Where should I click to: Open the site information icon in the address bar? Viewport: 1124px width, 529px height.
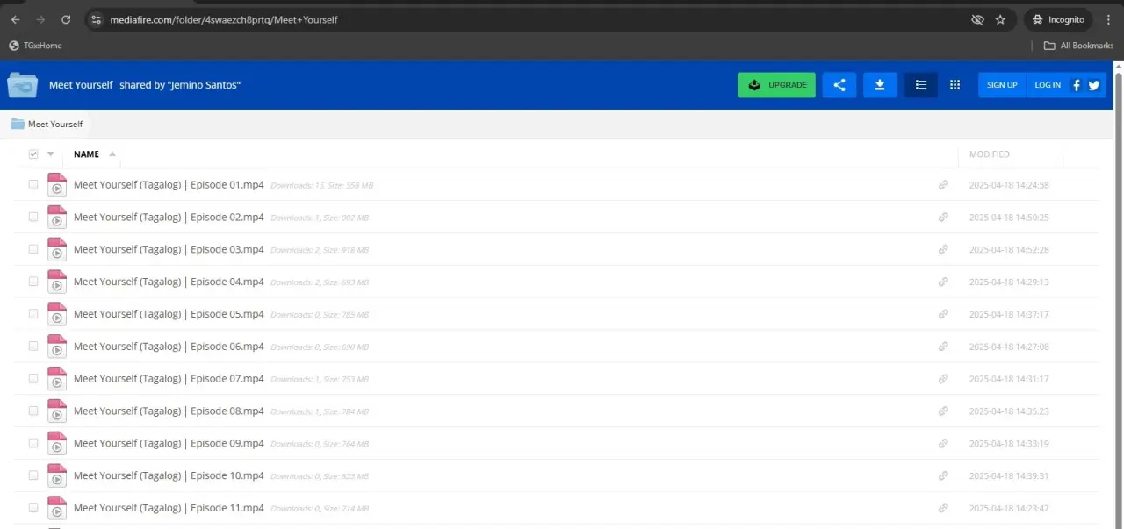tap(97, 19)
